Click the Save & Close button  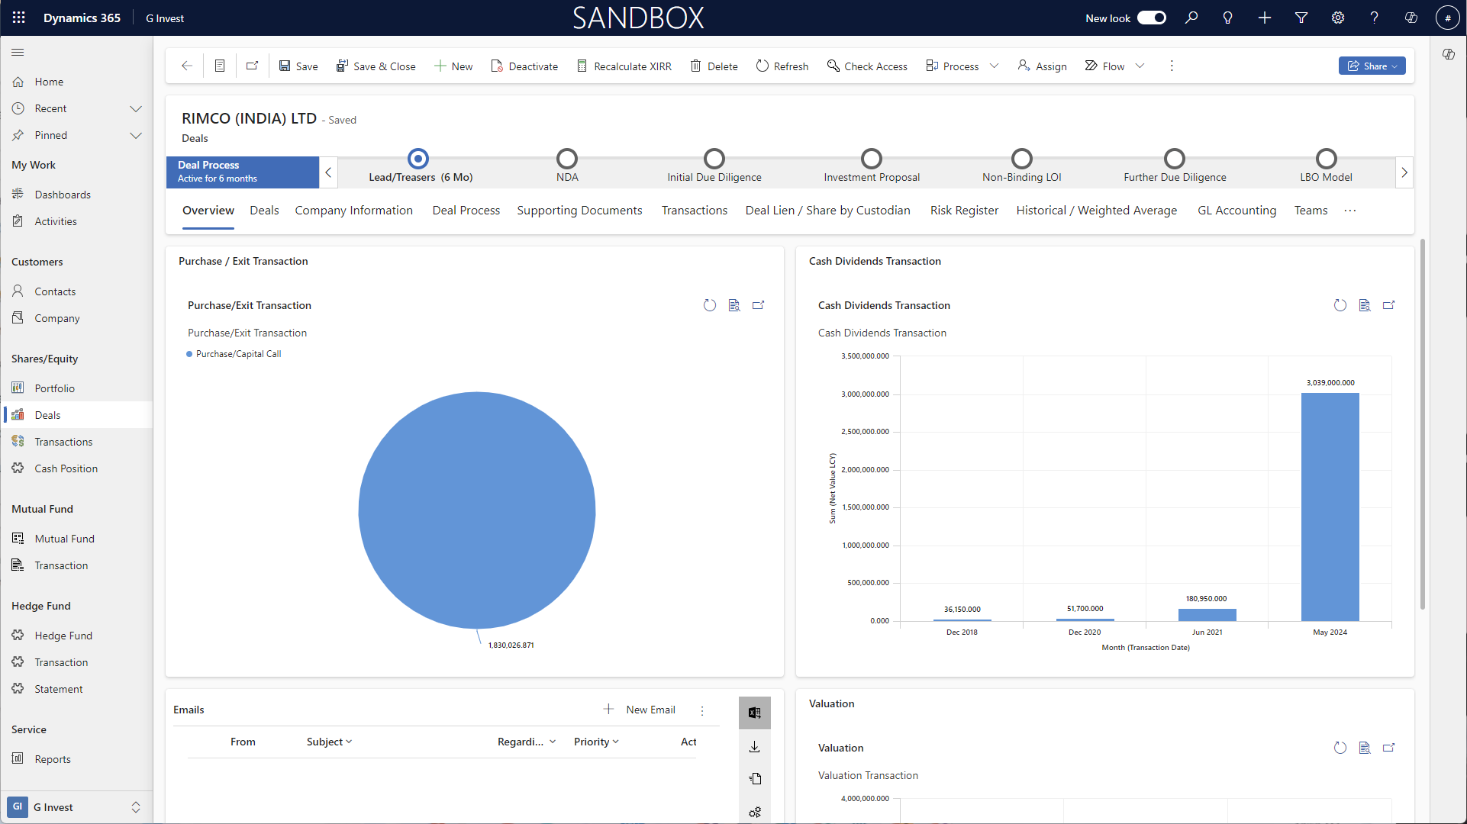click(376, 66)
